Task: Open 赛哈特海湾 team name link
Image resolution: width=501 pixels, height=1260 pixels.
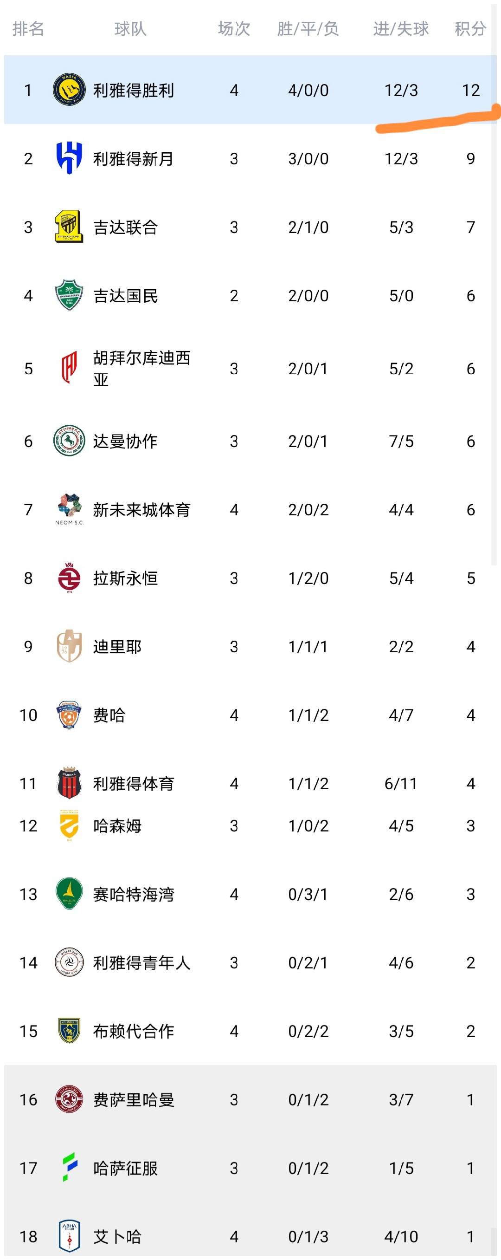Action: click(134, 894)
